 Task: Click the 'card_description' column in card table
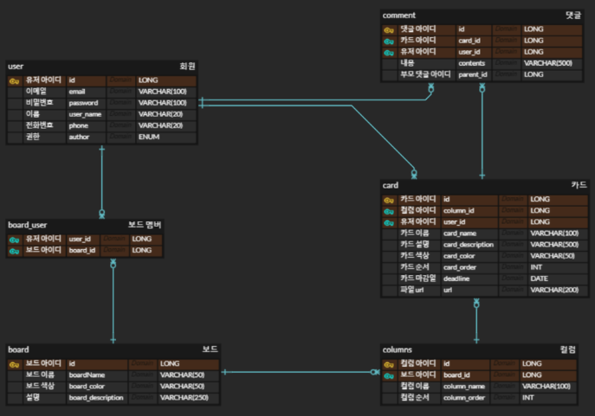469,245
